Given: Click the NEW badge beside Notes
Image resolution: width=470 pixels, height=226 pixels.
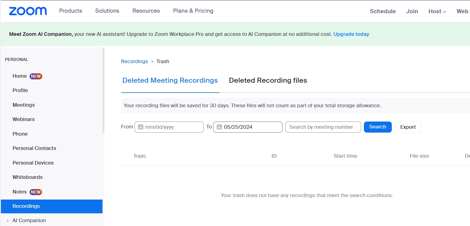Looking at the screenshot, I should (x=36, y=192).
